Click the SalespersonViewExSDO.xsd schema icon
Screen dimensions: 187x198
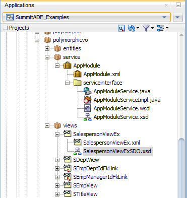[x=78, y=151]
